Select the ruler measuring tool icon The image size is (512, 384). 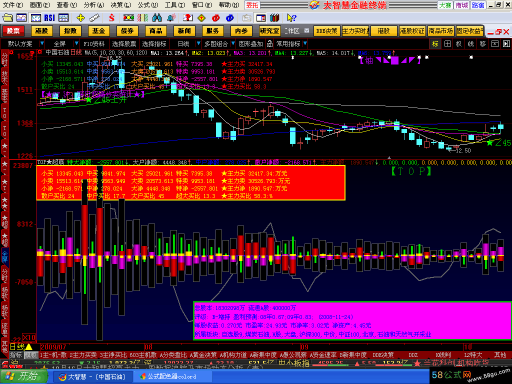pyautogui.click(x=94, y=17)
